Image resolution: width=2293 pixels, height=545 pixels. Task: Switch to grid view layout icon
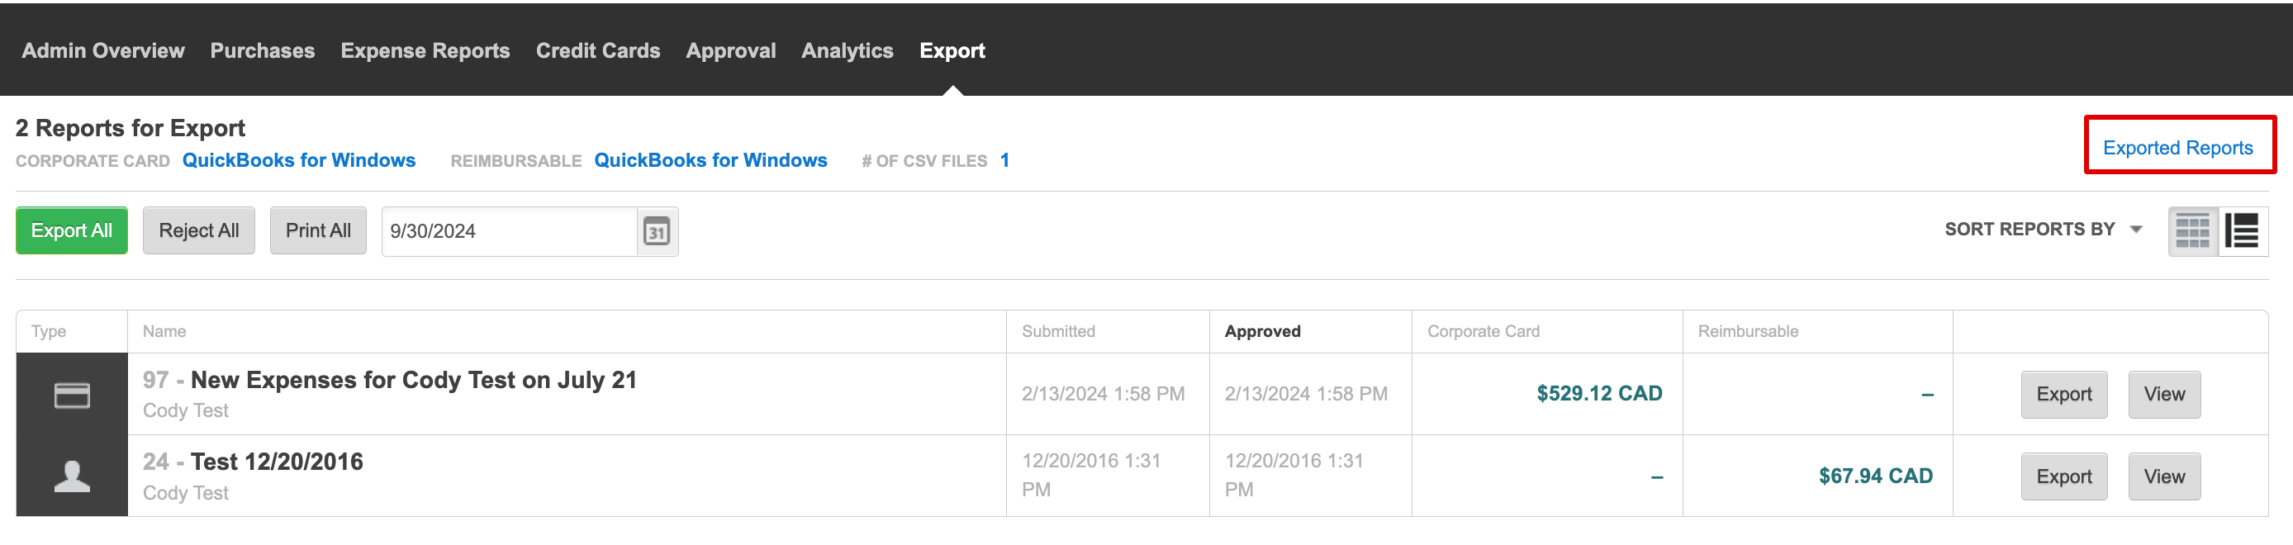tap(2192, 231)
